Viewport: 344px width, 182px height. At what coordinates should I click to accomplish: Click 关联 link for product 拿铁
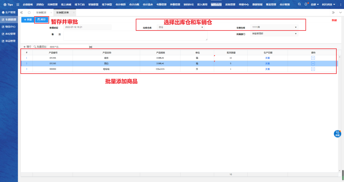267,58
